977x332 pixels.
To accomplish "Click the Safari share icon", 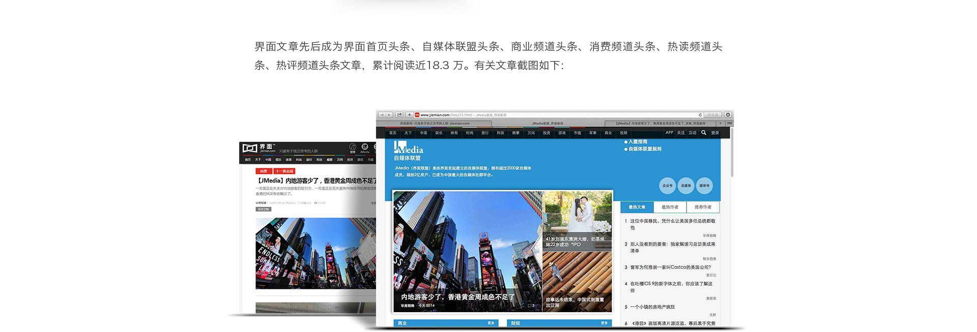I will (399, 115).
